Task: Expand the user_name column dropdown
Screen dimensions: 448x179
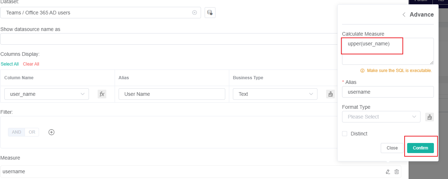Action: tap(47, 94)
